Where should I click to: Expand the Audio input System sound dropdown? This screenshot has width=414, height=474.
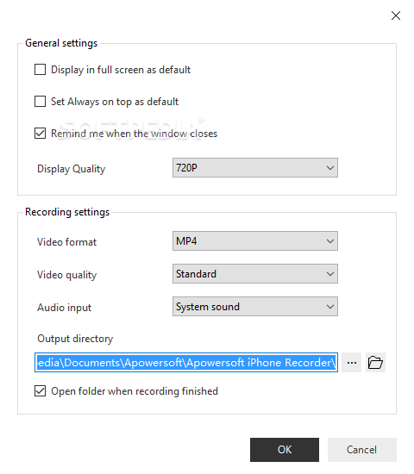click(x=255, y=306)
